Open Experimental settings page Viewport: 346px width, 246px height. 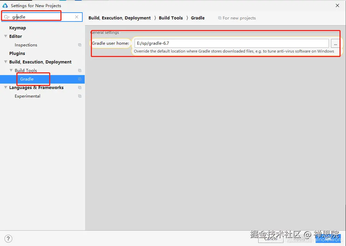pyautogui.click(x=27, y=96)
